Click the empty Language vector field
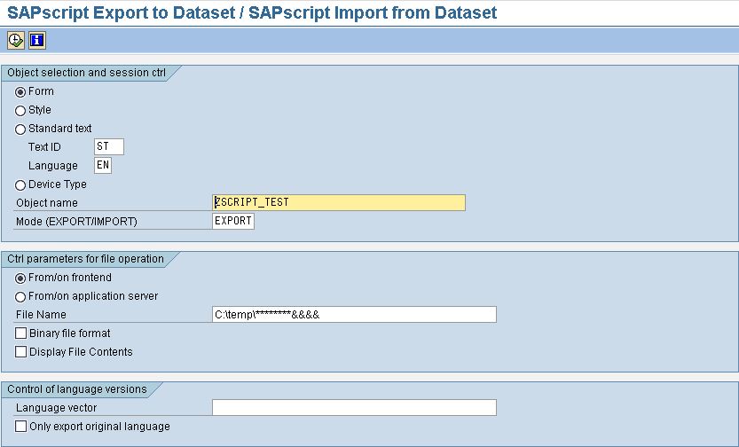739x447 pixels. pos(354,407)
